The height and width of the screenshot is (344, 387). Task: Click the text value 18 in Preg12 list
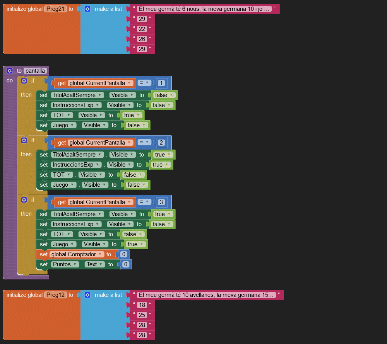point(142,305)
